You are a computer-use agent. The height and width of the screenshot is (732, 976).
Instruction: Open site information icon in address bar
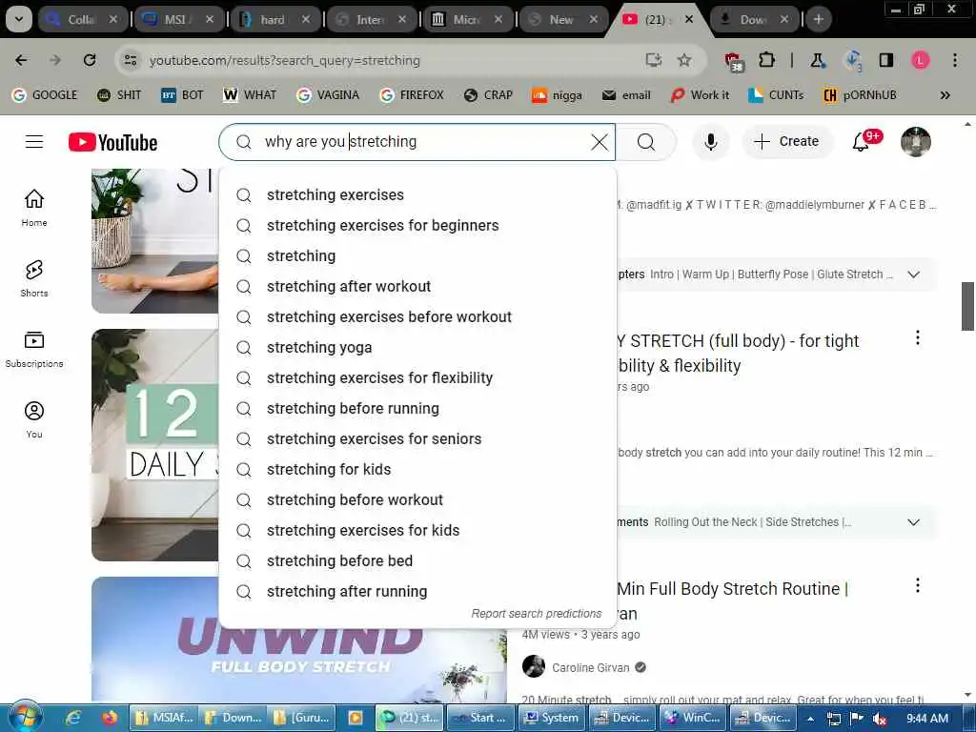[x=131, y=60]
